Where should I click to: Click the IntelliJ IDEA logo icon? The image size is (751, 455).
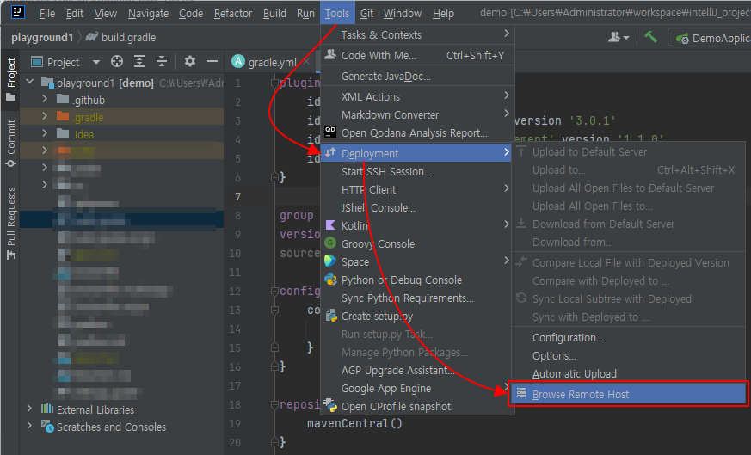(x=18, y=12)
